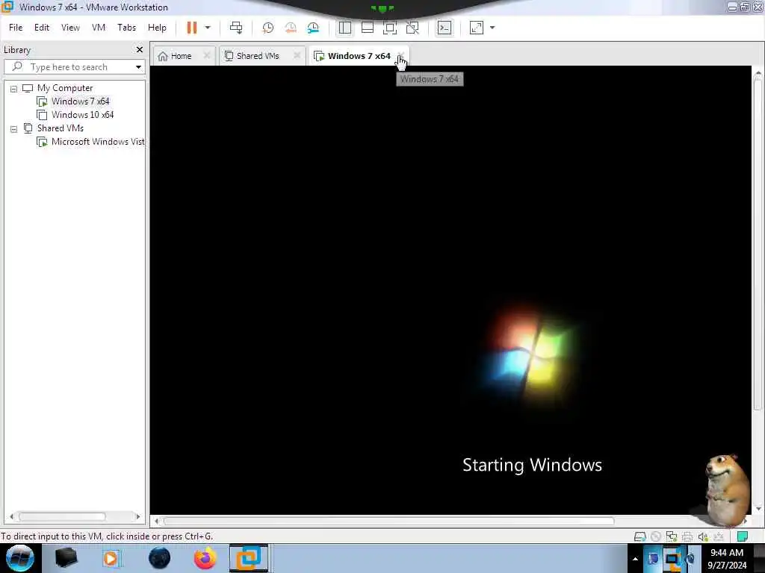The width and height of the screenshot is (765, 573).
Task: Open the Help menu
Action: [157, 28]
